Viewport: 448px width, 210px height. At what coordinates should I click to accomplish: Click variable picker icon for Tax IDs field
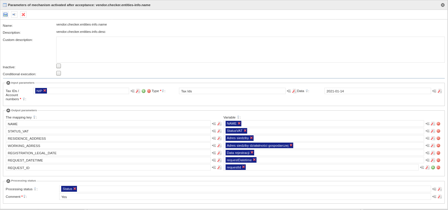(133, 91)
